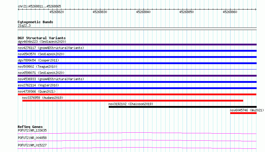Open the nsv4739366 (Quan2021) label

[37, 91]
